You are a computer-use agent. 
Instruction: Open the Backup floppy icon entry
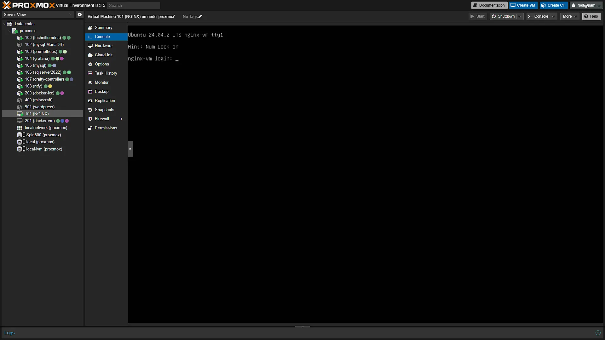point(106,92)
